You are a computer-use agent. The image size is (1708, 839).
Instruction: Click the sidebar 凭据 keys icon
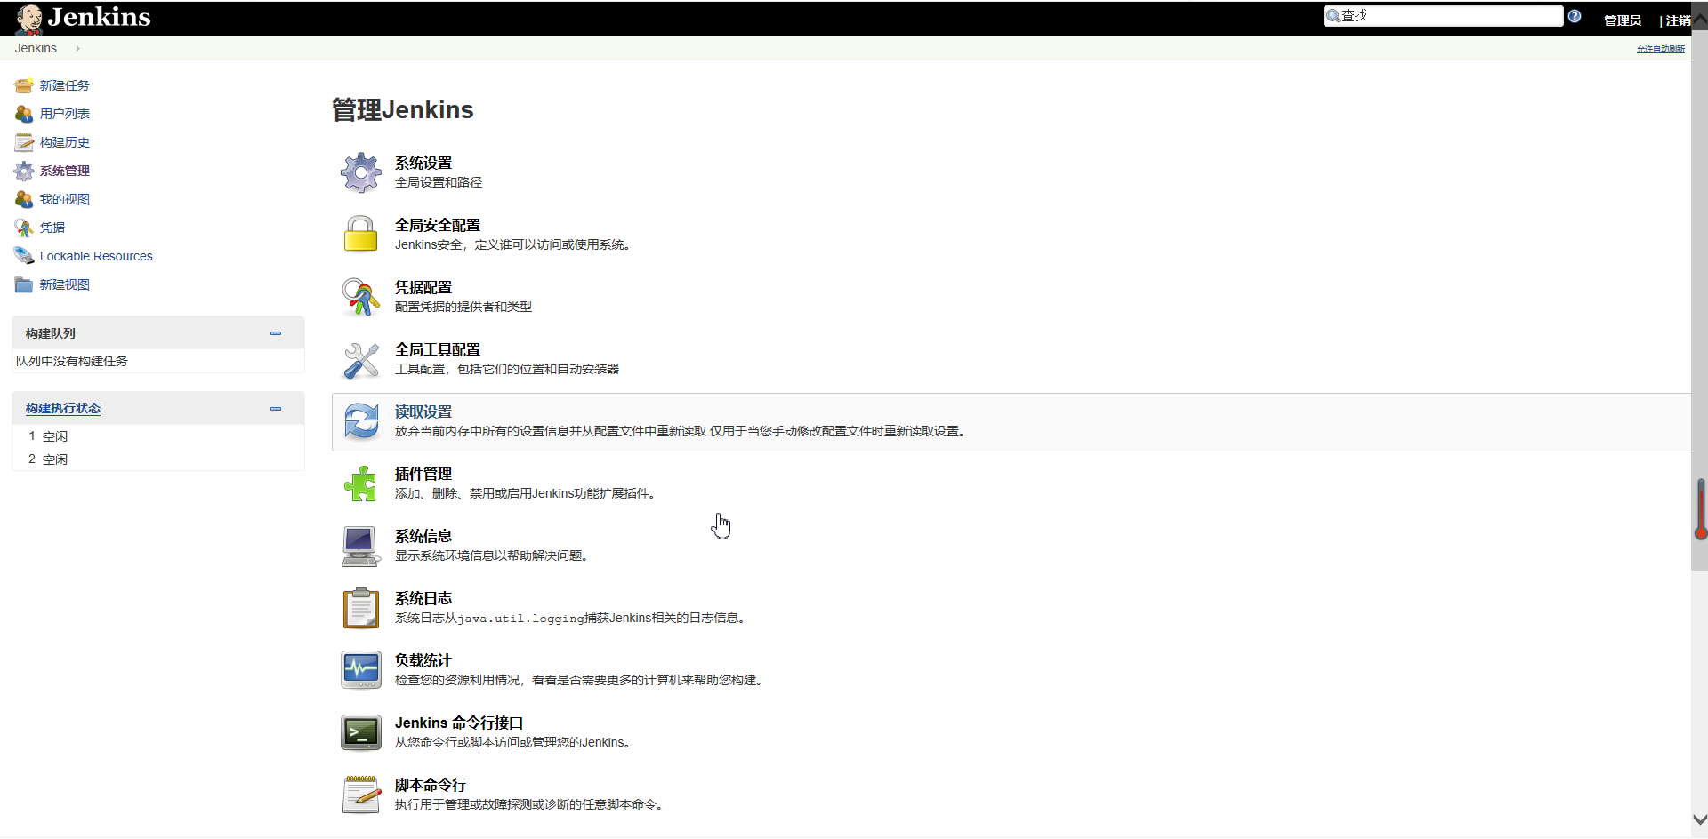[24, 228]
